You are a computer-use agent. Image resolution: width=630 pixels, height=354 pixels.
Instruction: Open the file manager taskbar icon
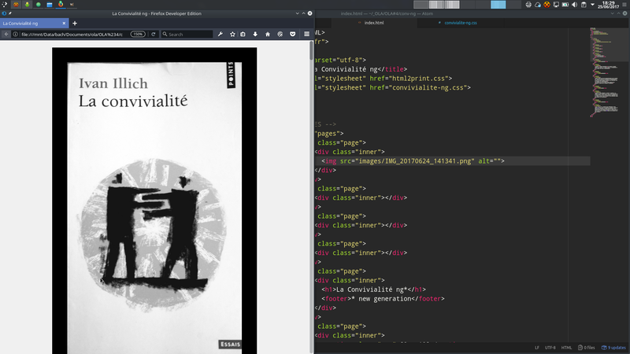coord(50,5)
